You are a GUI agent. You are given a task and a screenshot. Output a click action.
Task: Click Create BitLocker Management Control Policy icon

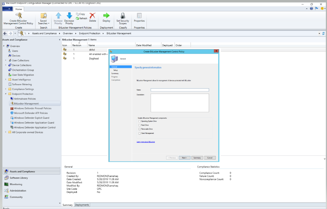click(19, 15)
